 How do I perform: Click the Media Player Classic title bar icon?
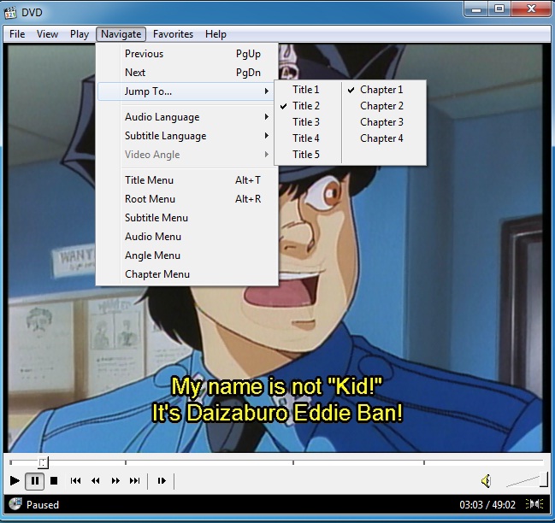(10, 12)
